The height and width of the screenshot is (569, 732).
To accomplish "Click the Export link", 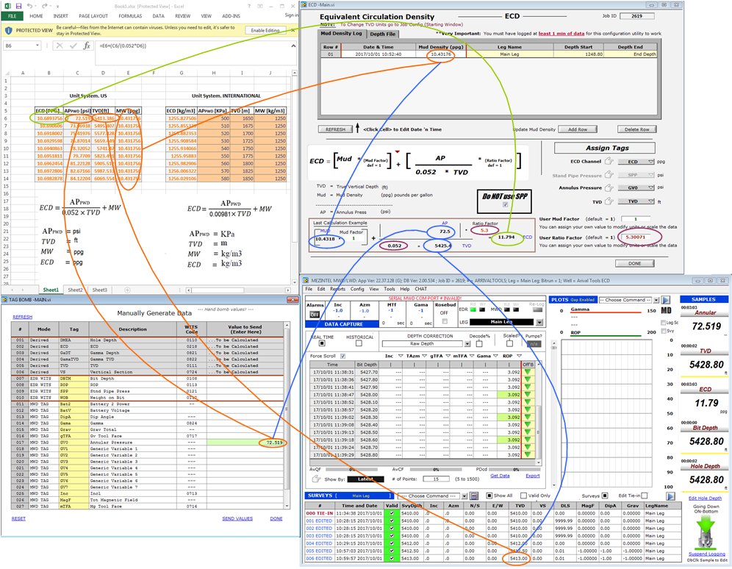I will (x=532, y=476).
